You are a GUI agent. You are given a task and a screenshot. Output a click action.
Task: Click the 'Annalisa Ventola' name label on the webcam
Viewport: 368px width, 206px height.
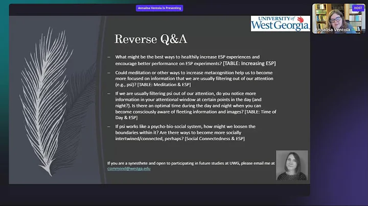click(332, 30)
